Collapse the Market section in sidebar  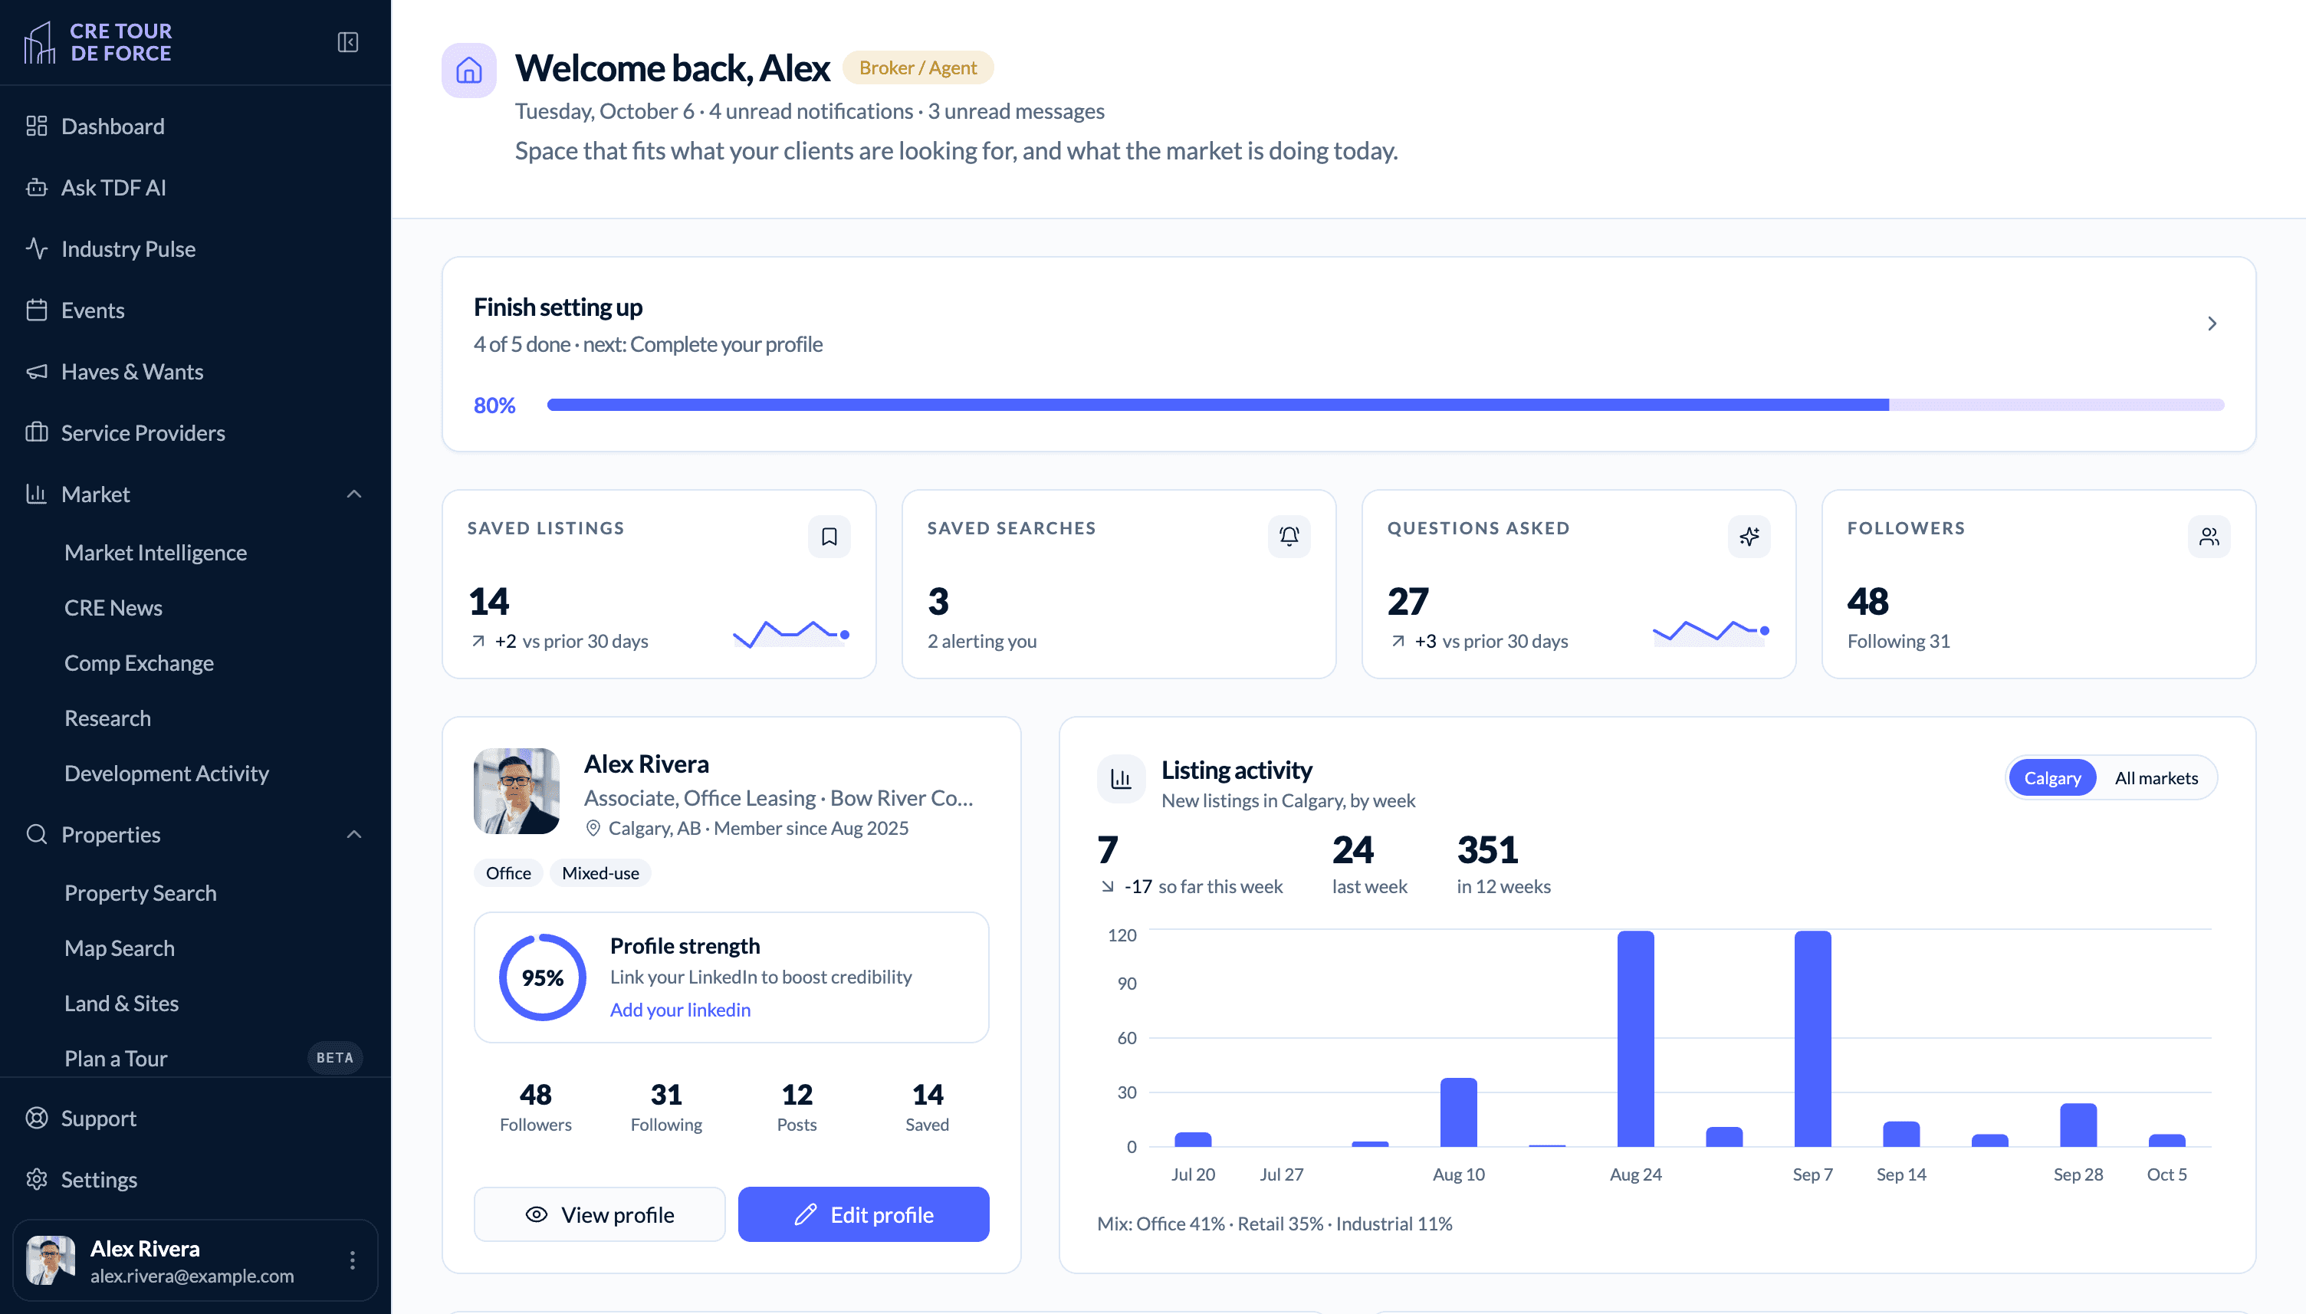point(354,494)
